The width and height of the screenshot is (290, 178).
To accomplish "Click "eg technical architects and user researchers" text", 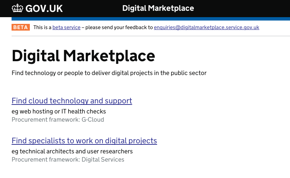I will coord(72,152).
